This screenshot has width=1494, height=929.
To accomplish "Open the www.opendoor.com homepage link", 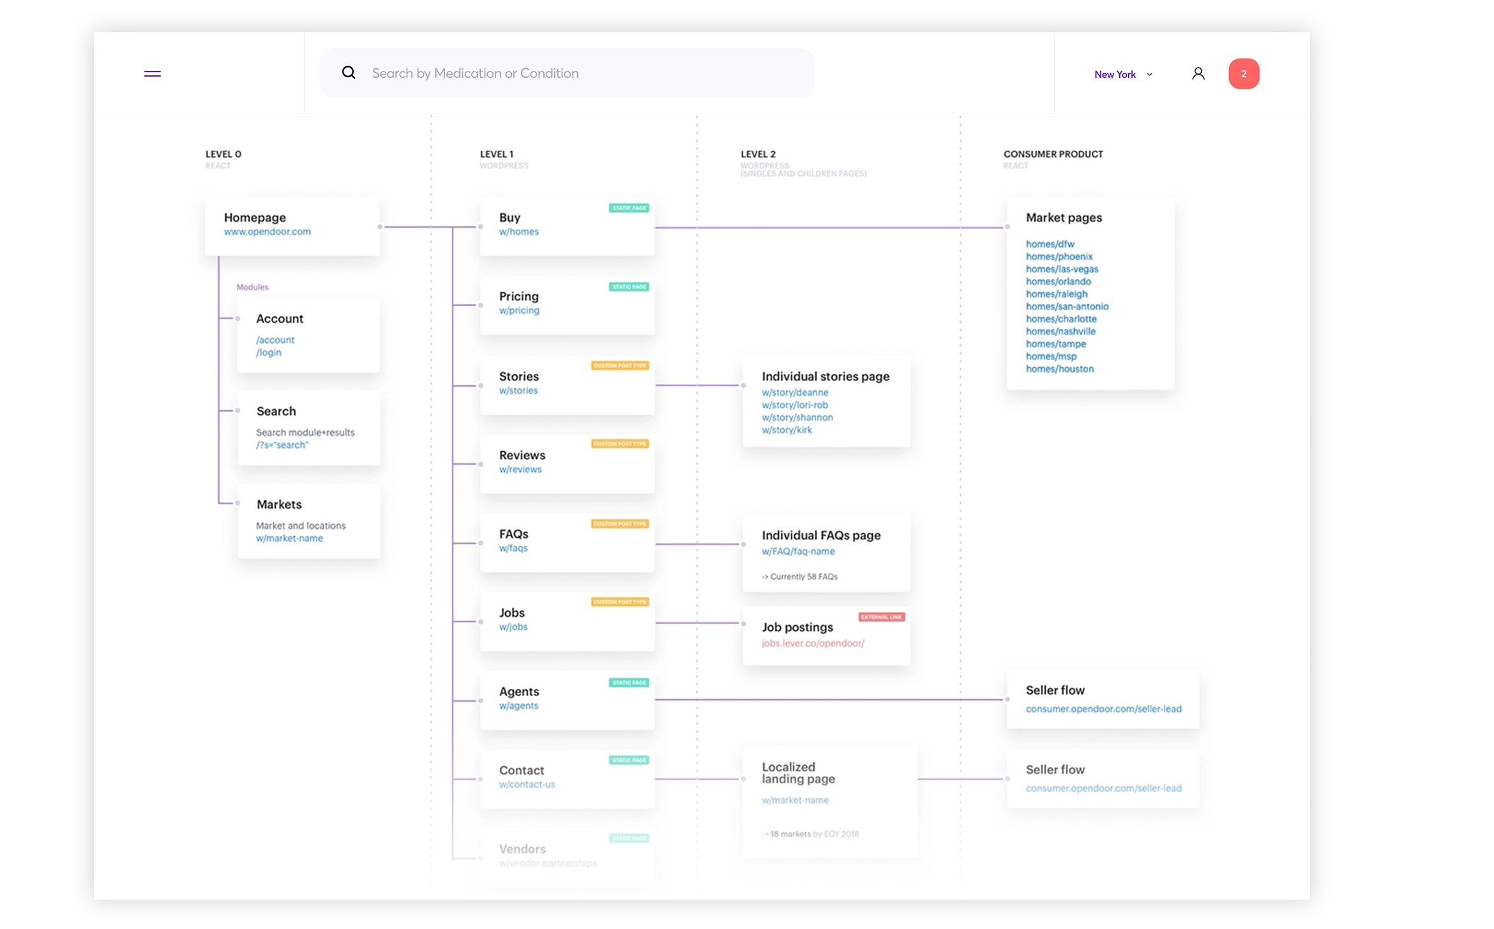I will tap(267, 232).
